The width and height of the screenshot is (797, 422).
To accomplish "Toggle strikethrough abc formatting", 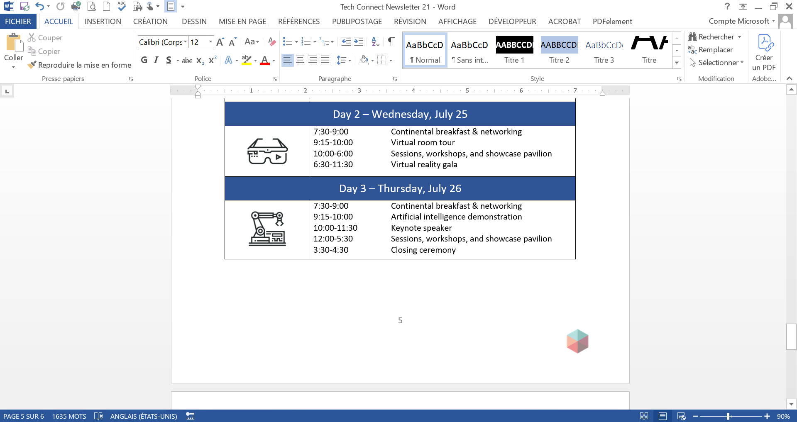I will [x=187, y=61].
